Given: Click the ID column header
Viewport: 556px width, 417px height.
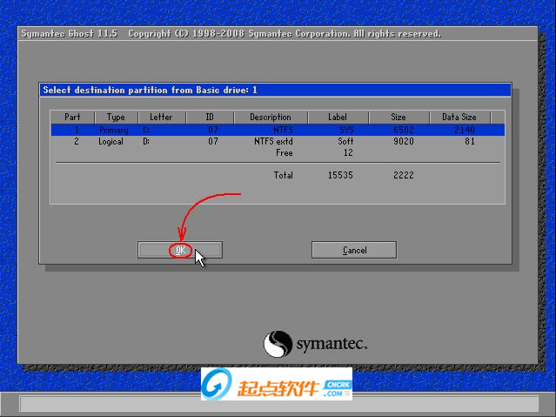Looking at the screenshot, I should pos(210,118).
